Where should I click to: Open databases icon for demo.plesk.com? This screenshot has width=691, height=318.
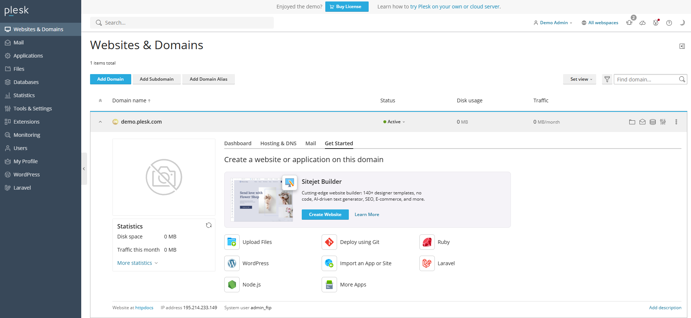coord(653,122)
